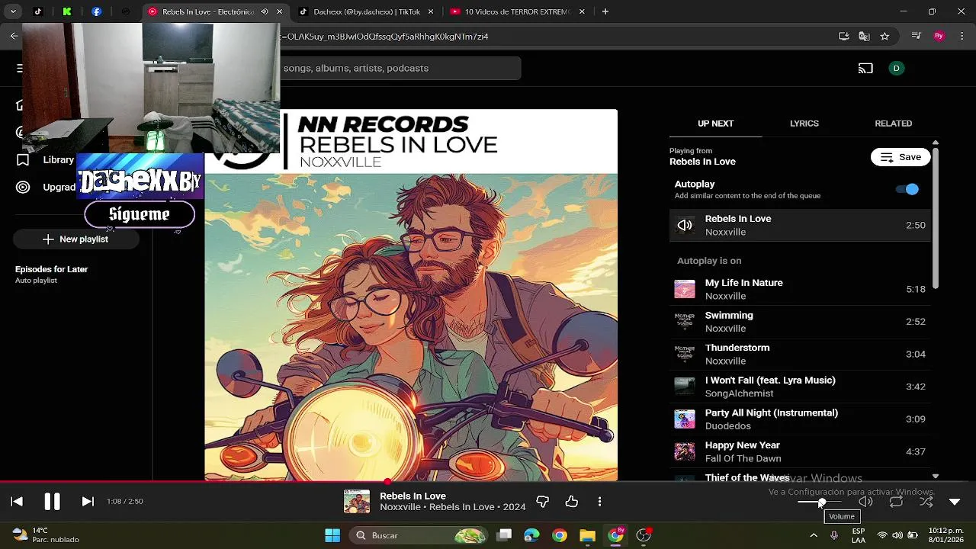The height and width of the screenshot is (549, 976).
Task: Save the queue with Save button
Action: [901, 157]
